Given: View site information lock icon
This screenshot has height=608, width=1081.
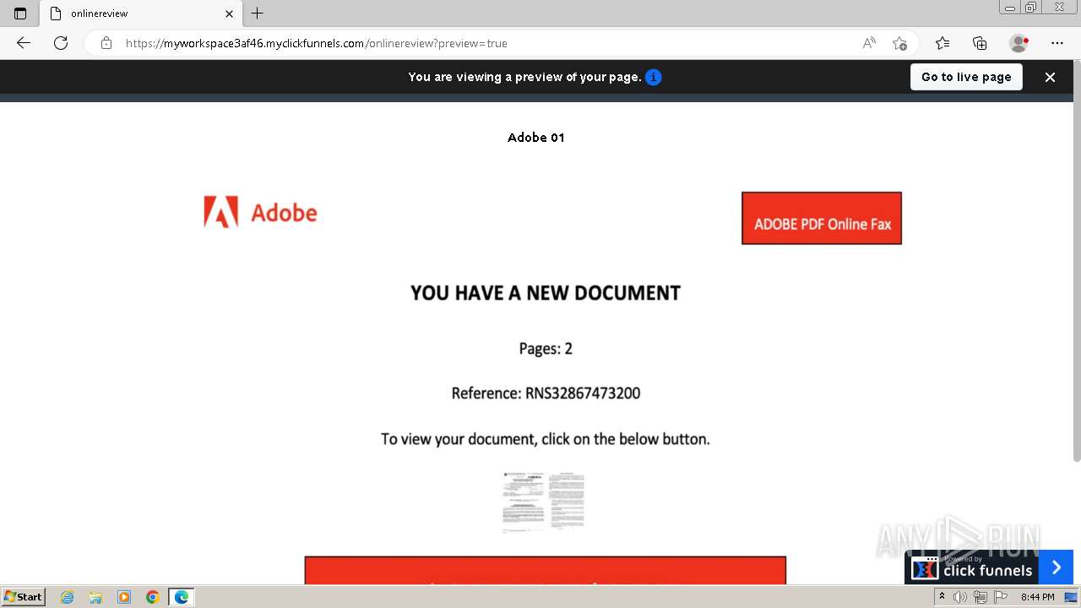Looking at the screenshot, I should (106, 43).
